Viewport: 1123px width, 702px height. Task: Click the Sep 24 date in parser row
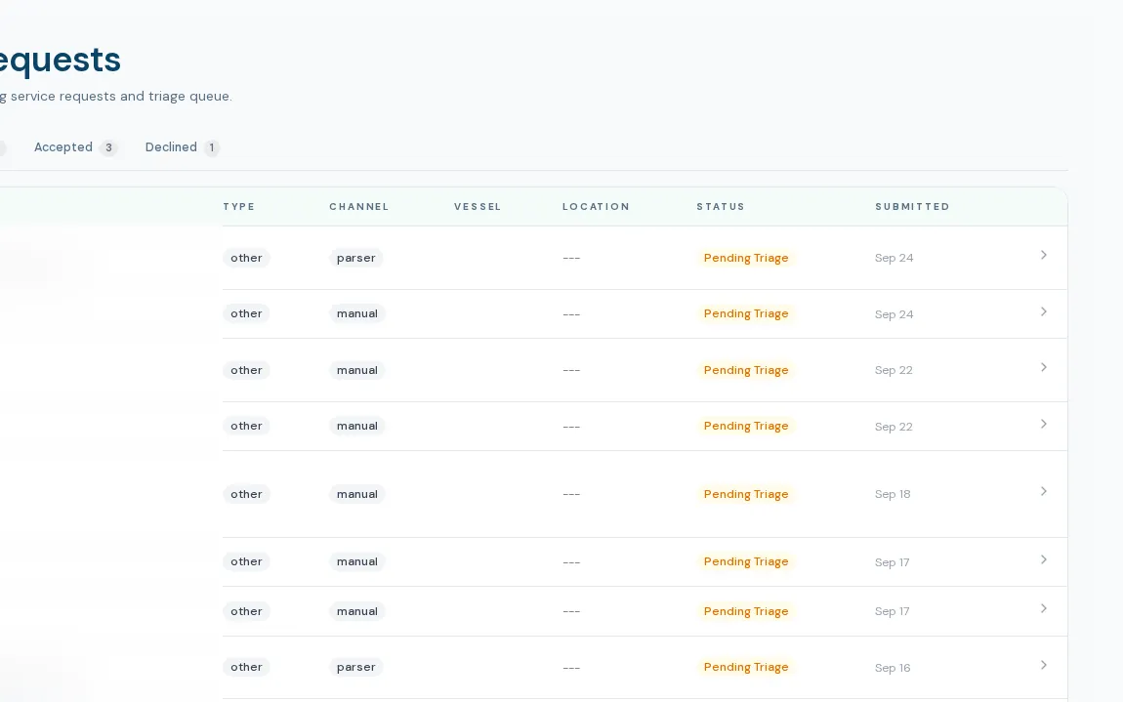pyautogui.click(x=894, y=258)
